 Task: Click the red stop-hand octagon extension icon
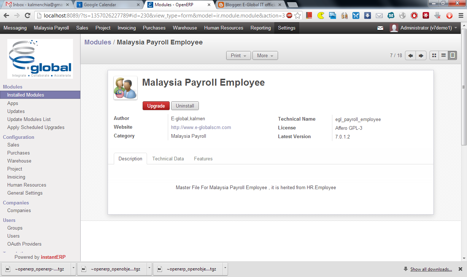click(414, 16)
